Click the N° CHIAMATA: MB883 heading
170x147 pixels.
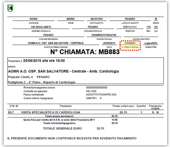(85, 52)
